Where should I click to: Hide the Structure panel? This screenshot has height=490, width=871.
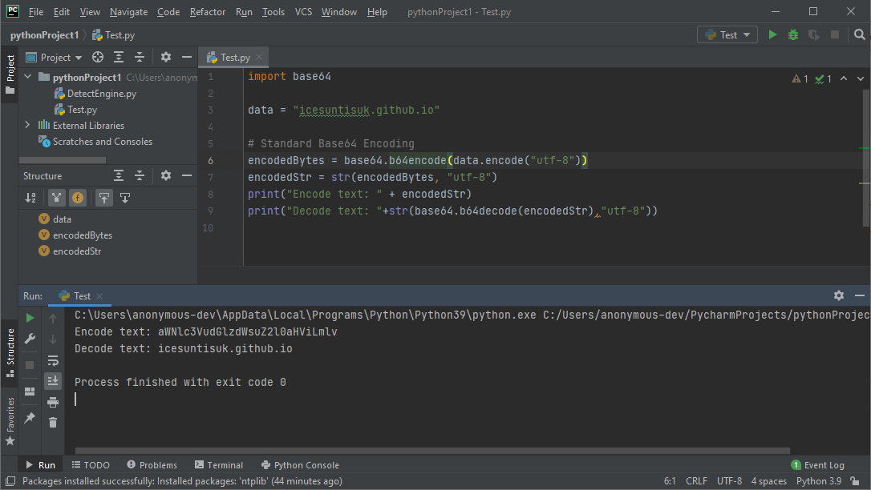coord(187,175)
